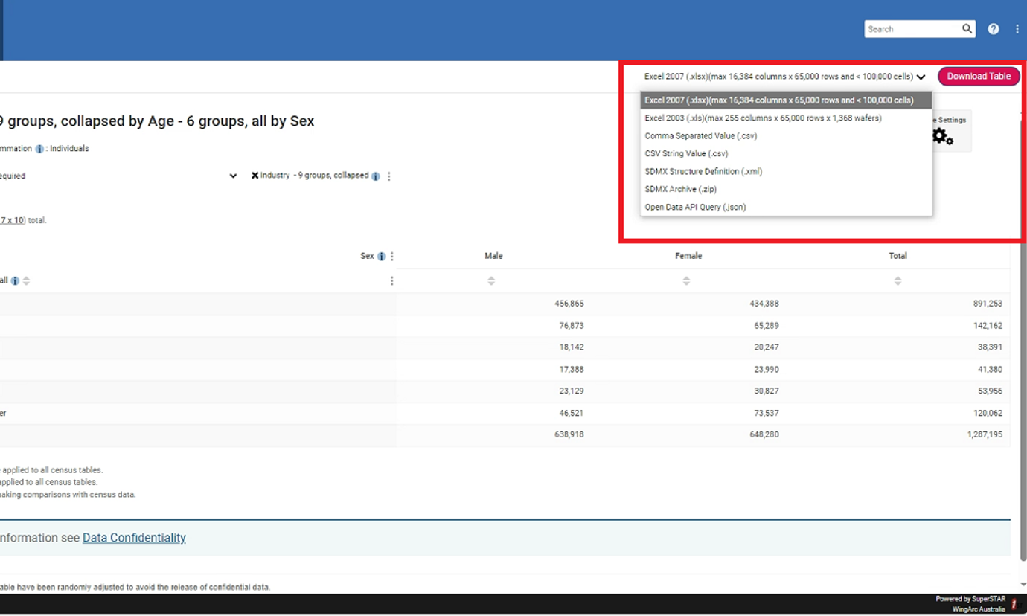Screen dimensions: 1027x616
Task: Open the Data Confidentiality link
Action: 134,538
